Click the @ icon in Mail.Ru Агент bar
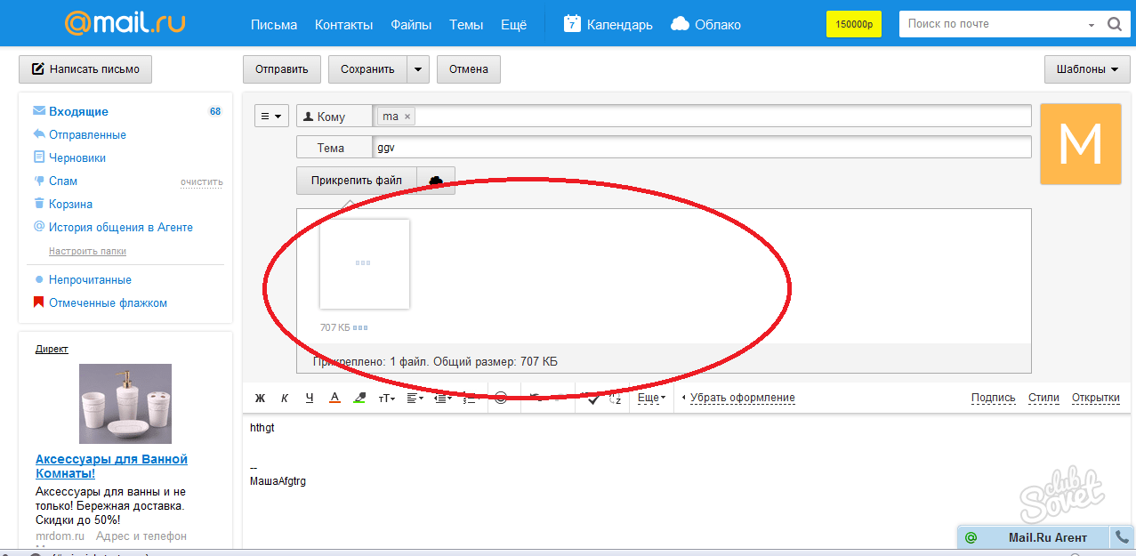This screenshot has width=1136, height=556. point(971,537)
